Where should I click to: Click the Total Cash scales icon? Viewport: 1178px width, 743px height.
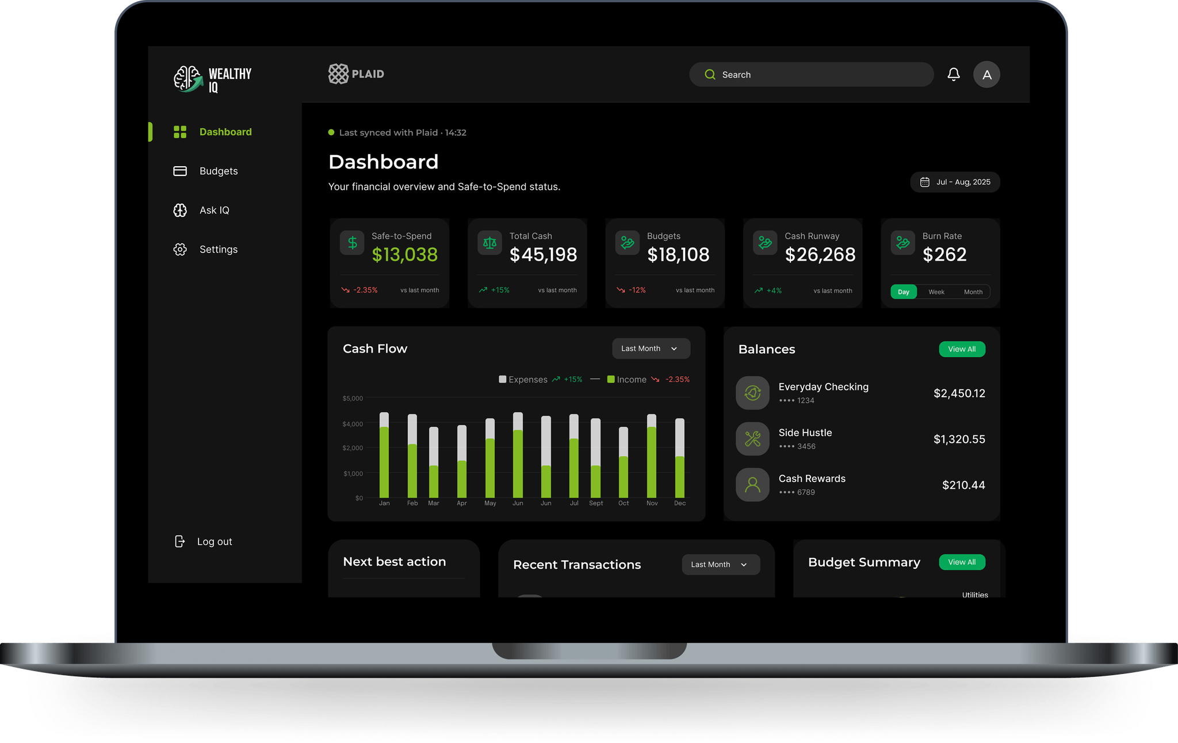[x=489, y=243]
